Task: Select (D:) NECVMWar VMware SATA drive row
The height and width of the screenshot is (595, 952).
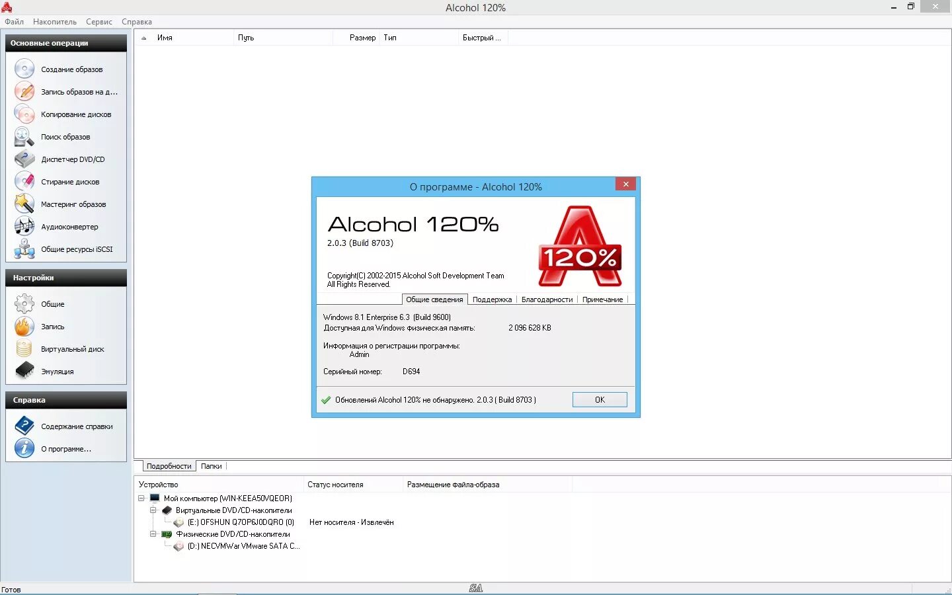Action: (243, 546)
